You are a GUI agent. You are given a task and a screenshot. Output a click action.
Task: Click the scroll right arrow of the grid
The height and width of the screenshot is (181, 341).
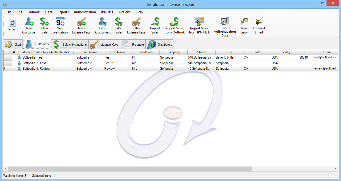(x=335, y=169)
